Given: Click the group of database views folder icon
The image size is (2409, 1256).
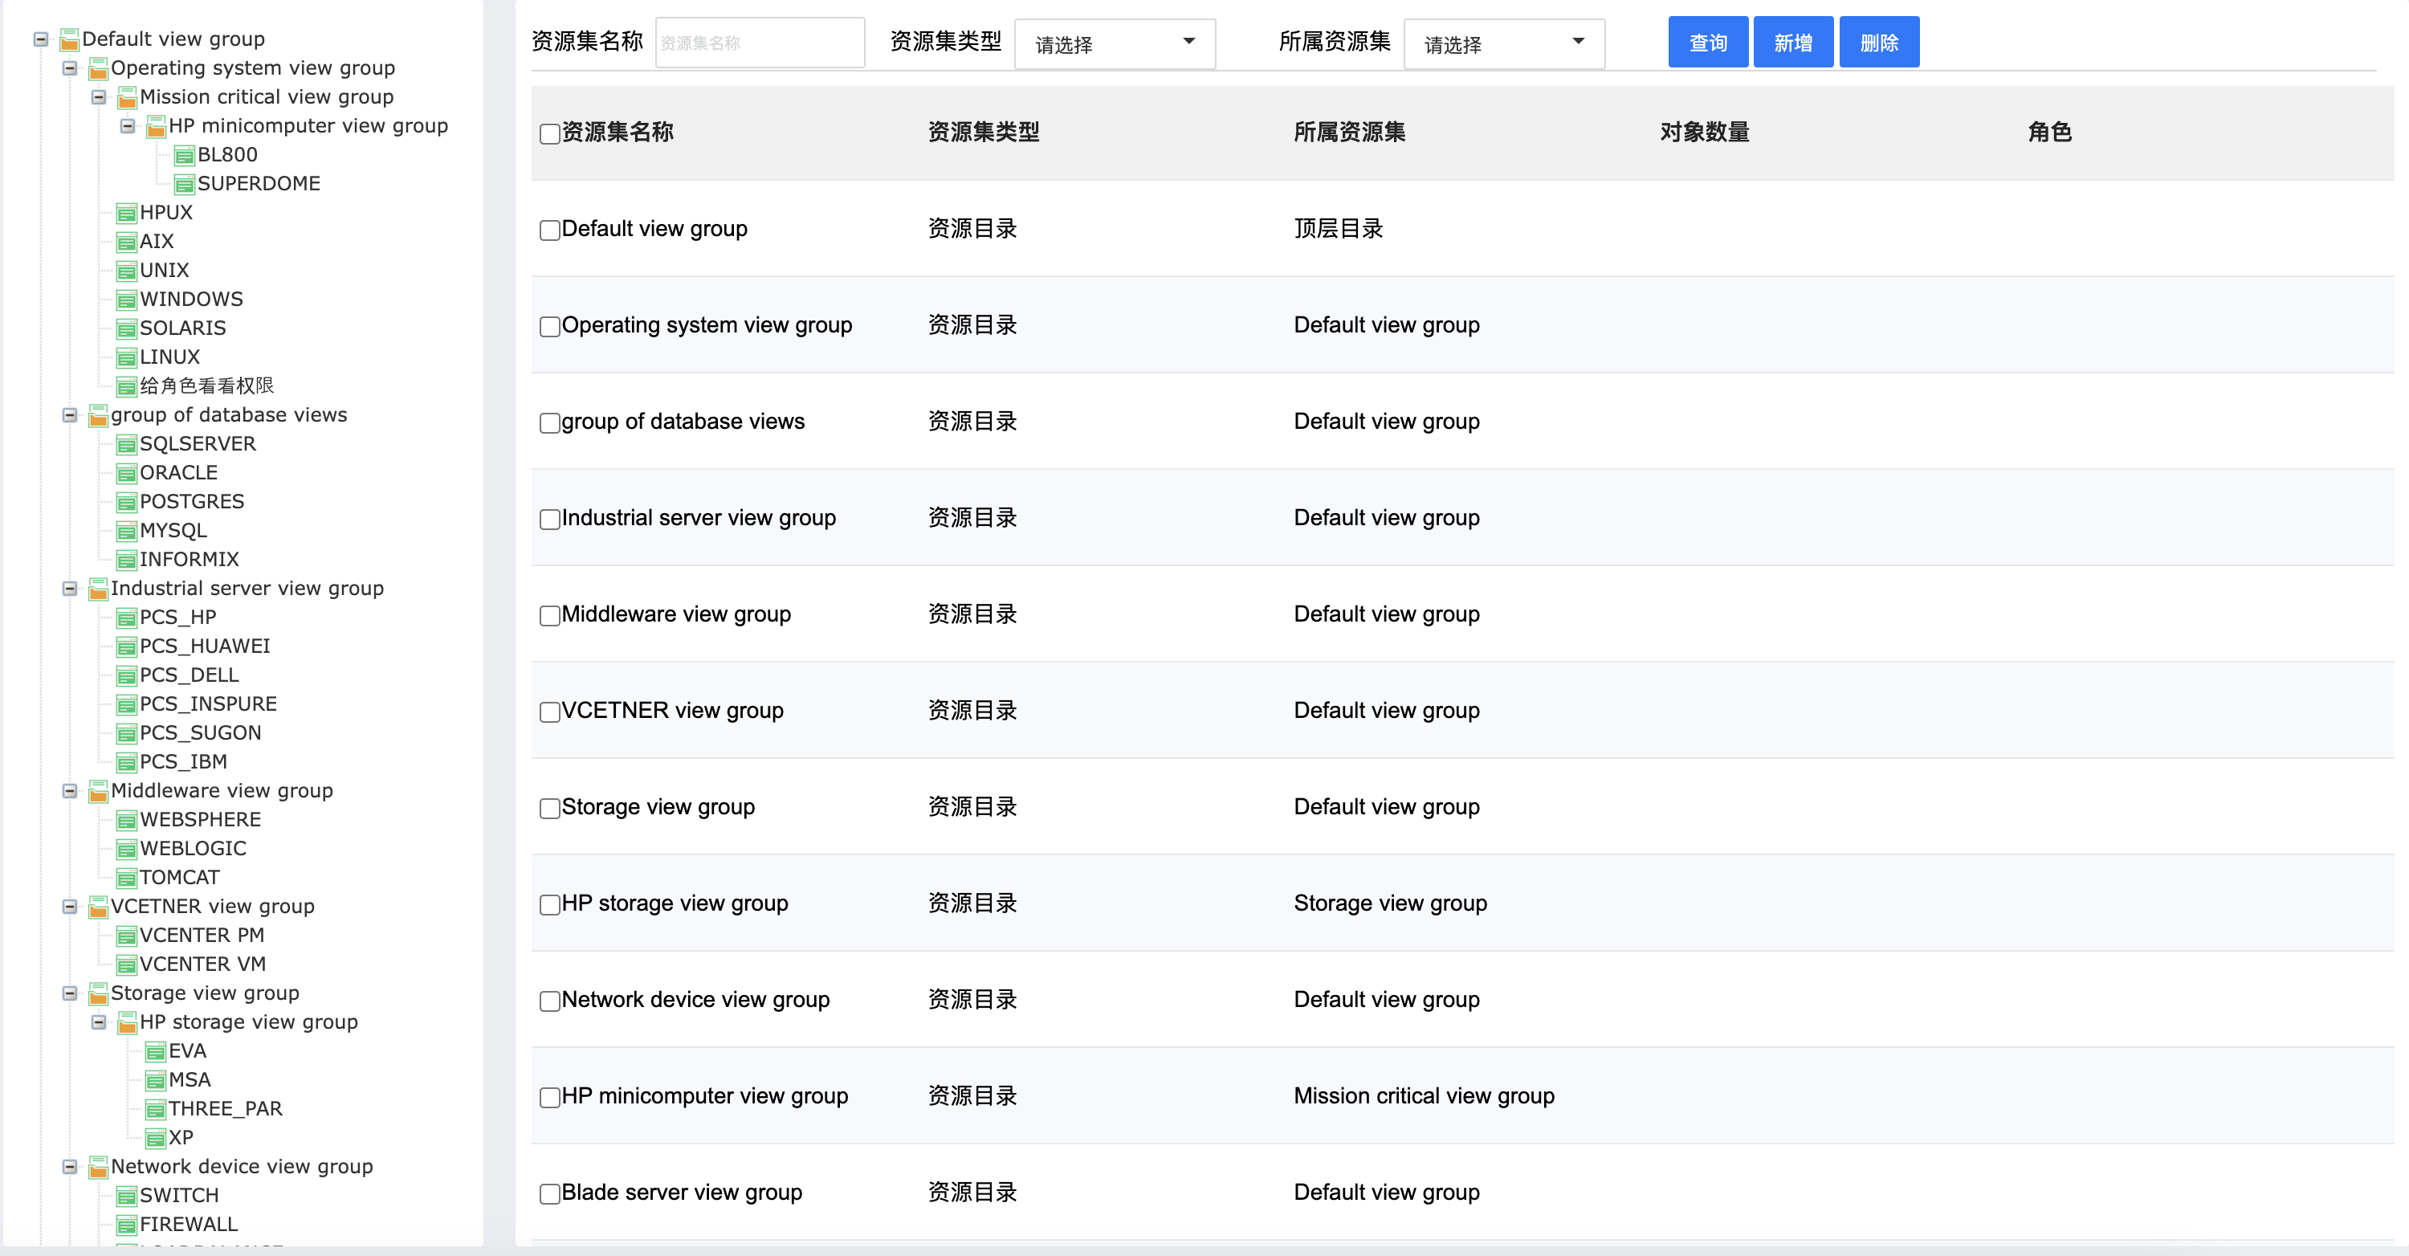Looking at the screenshot, I should click(x=98, y=416).
